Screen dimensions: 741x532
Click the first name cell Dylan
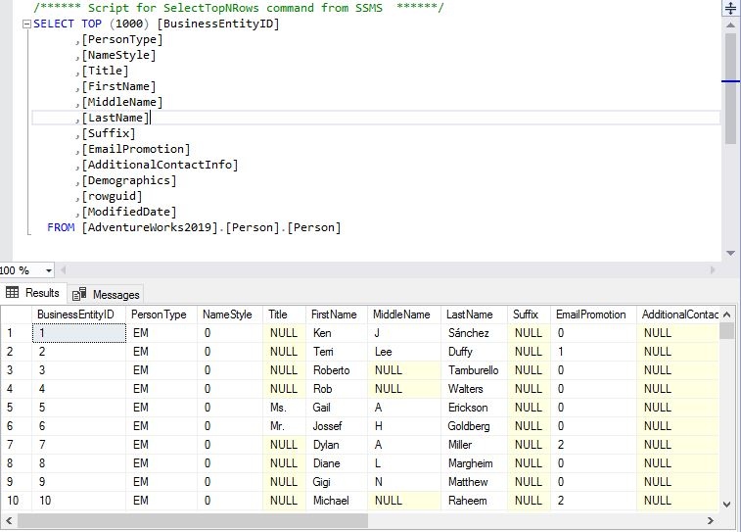(337, 445)
